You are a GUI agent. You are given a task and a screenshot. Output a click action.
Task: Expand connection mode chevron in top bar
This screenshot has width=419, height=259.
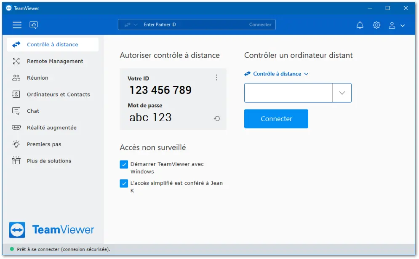pos(136,24)
